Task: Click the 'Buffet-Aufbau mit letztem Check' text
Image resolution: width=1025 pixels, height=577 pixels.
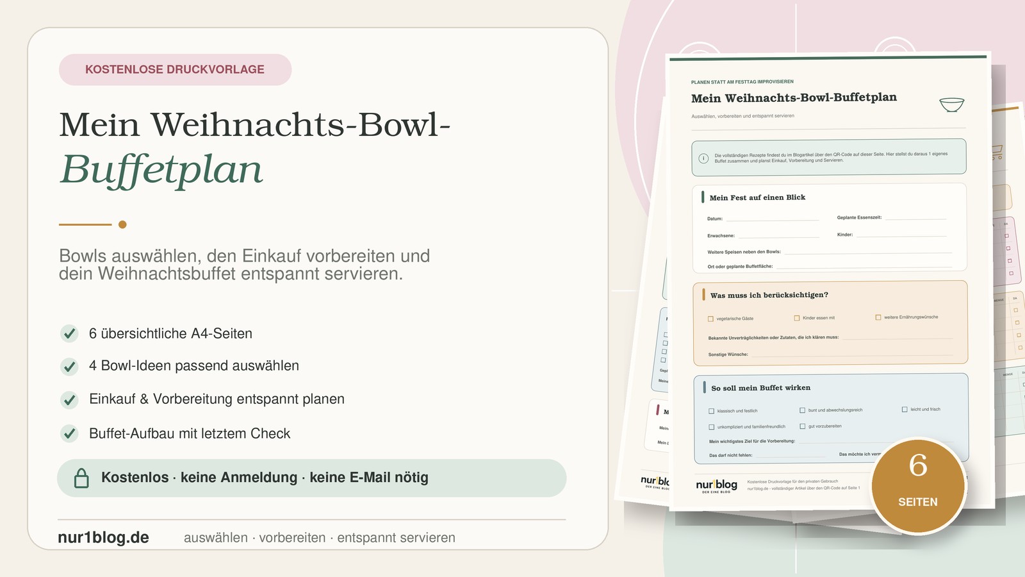Action: tap(190, 433)
